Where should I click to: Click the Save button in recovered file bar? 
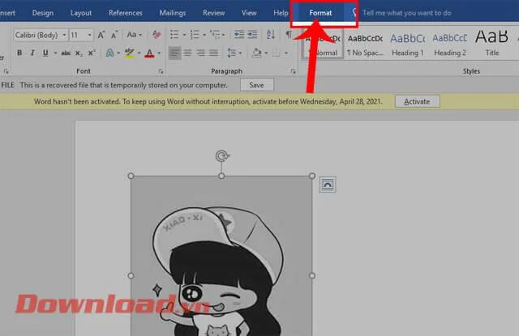click(256, 84)
